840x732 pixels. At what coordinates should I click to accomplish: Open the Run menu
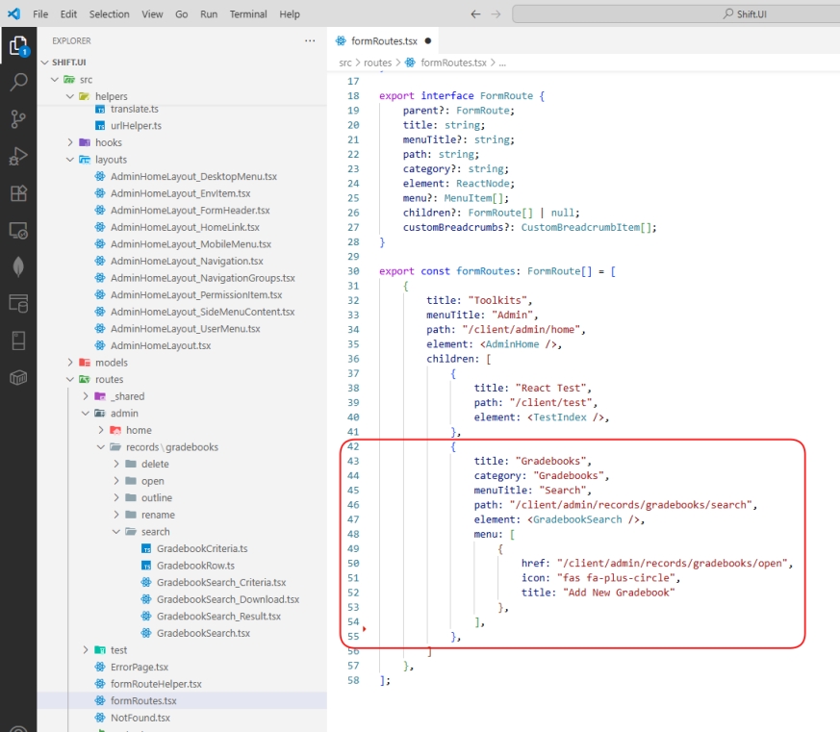coord(209,13)
